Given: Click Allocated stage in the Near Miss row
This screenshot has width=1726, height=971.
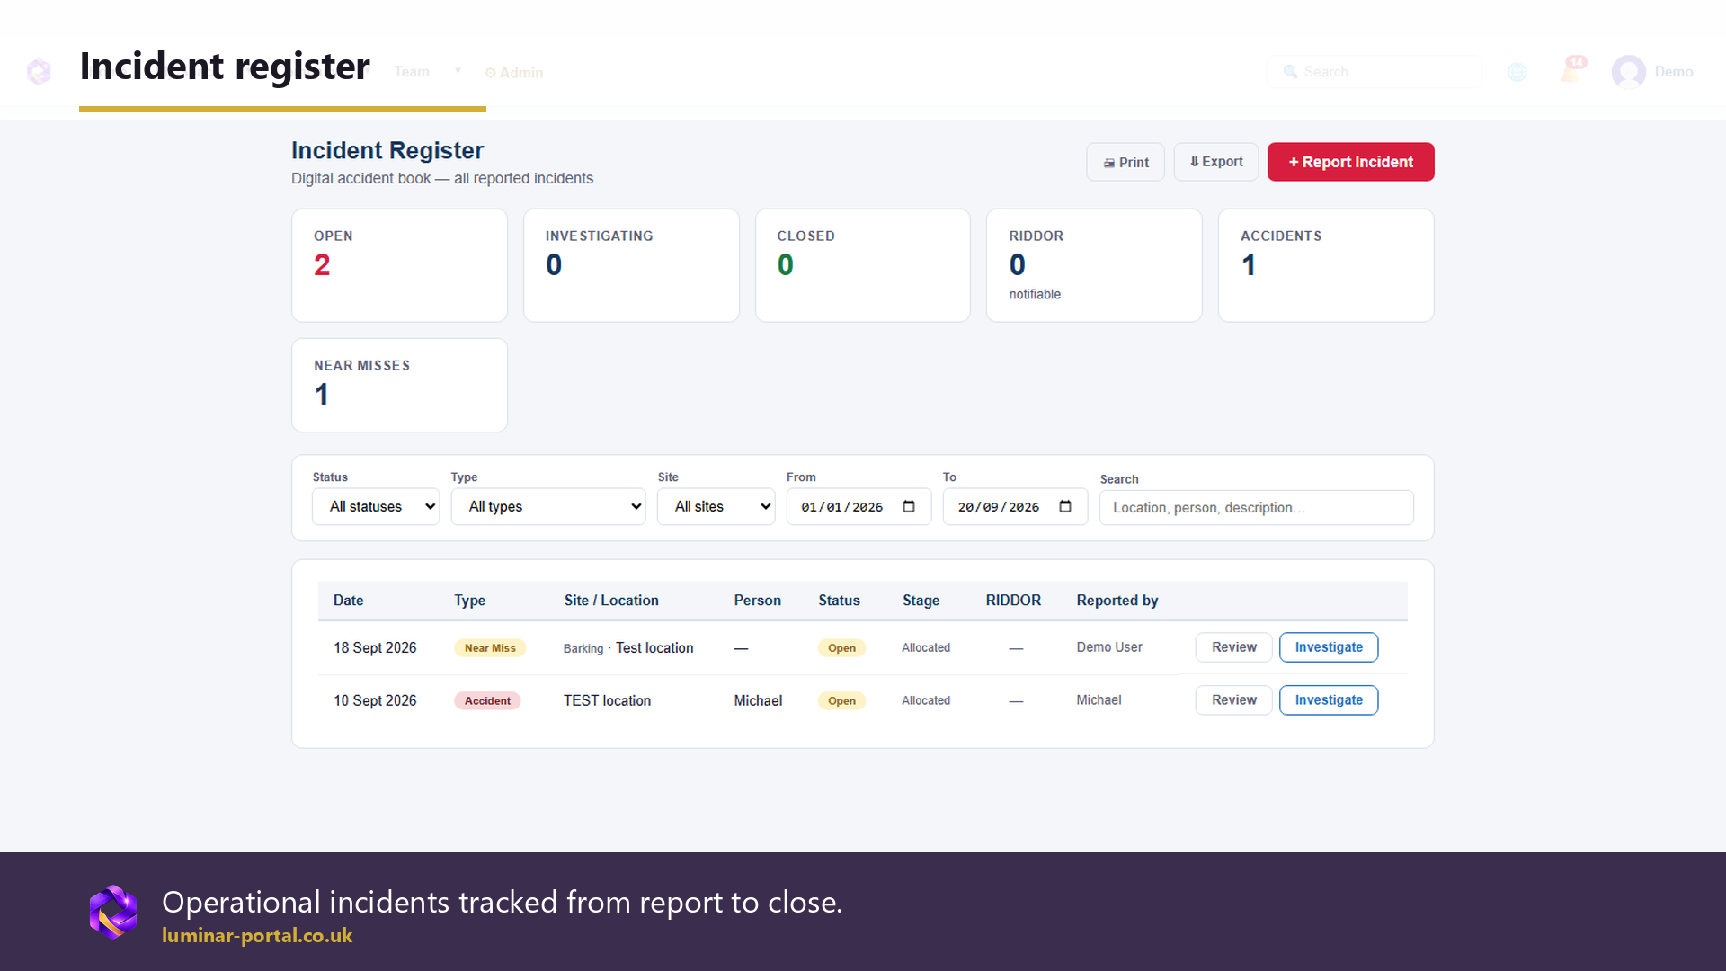Looking at the screenshot, I should pos(926,648).
